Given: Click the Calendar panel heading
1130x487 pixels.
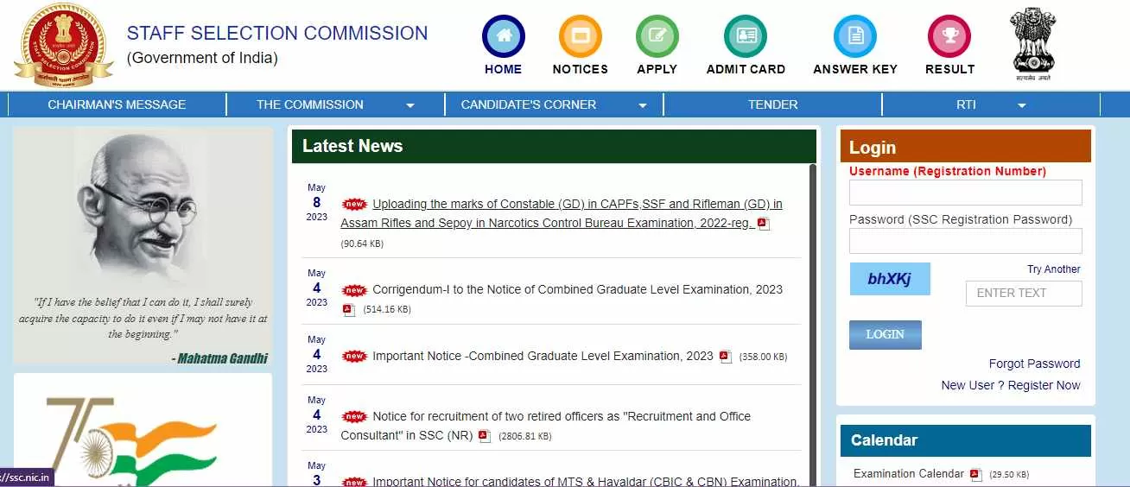Looking at the screenshot, I should [x=884, y=440].
